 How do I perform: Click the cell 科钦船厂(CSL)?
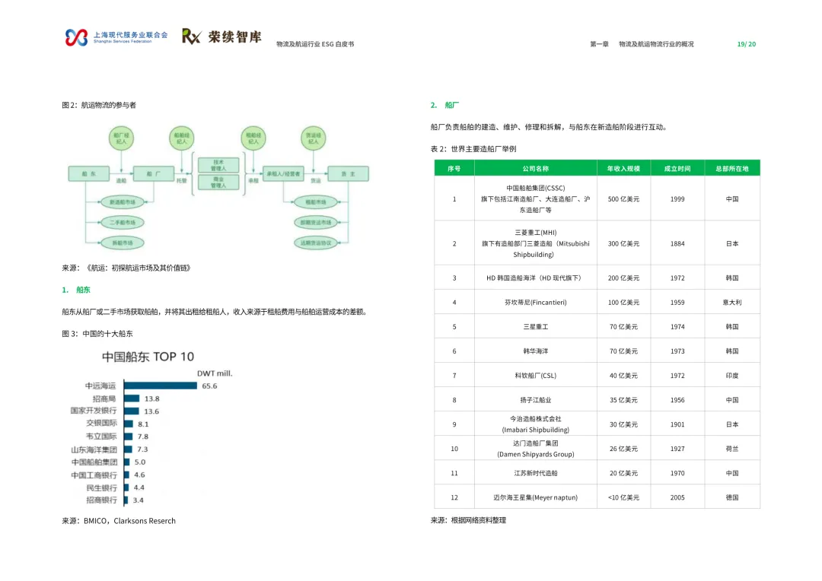(x=535, y=376)
